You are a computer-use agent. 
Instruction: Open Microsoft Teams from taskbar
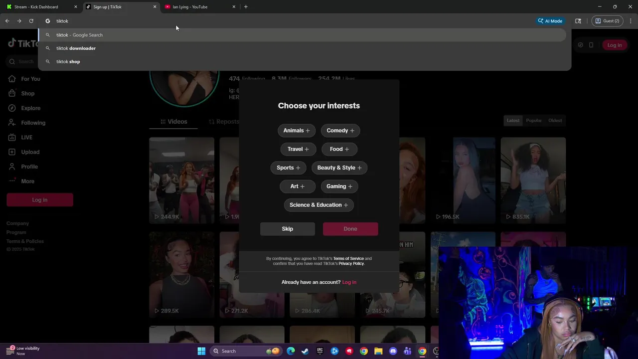(x=407, y=351)
